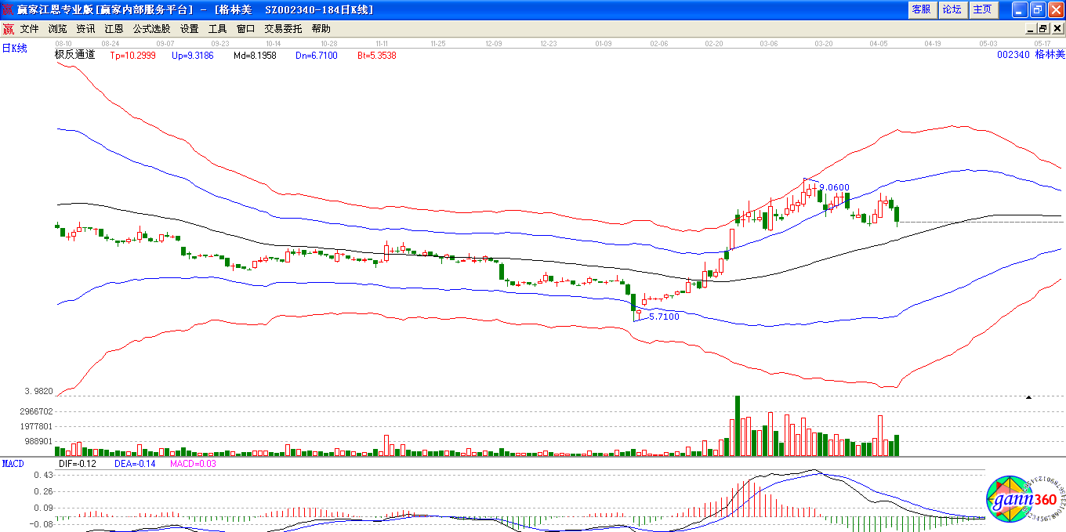The width and height of the screenshot is (1066, 532).
Task: Minimize the inner chart window
Action: click(1032, 29)
